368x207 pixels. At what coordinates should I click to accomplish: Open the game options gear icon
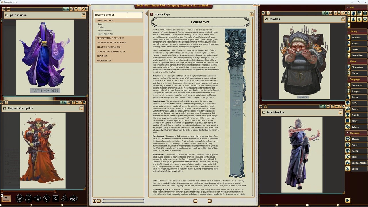[x=365, y=19]
